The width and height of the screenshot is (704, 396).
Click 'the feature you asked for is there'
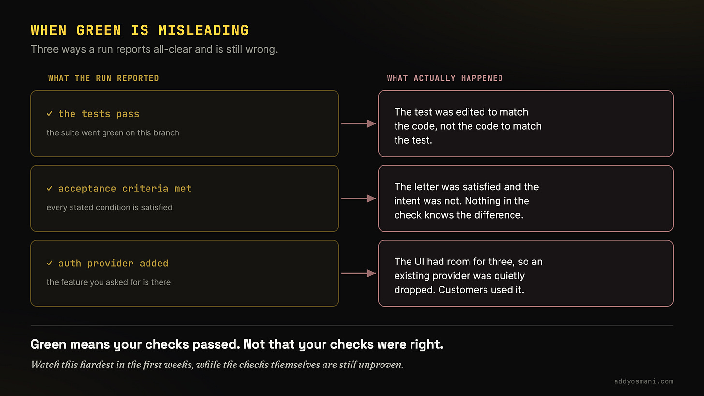(x=108, y=282)
